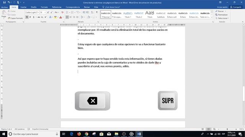Click the Español (Venezuela) language indicator

40,129
